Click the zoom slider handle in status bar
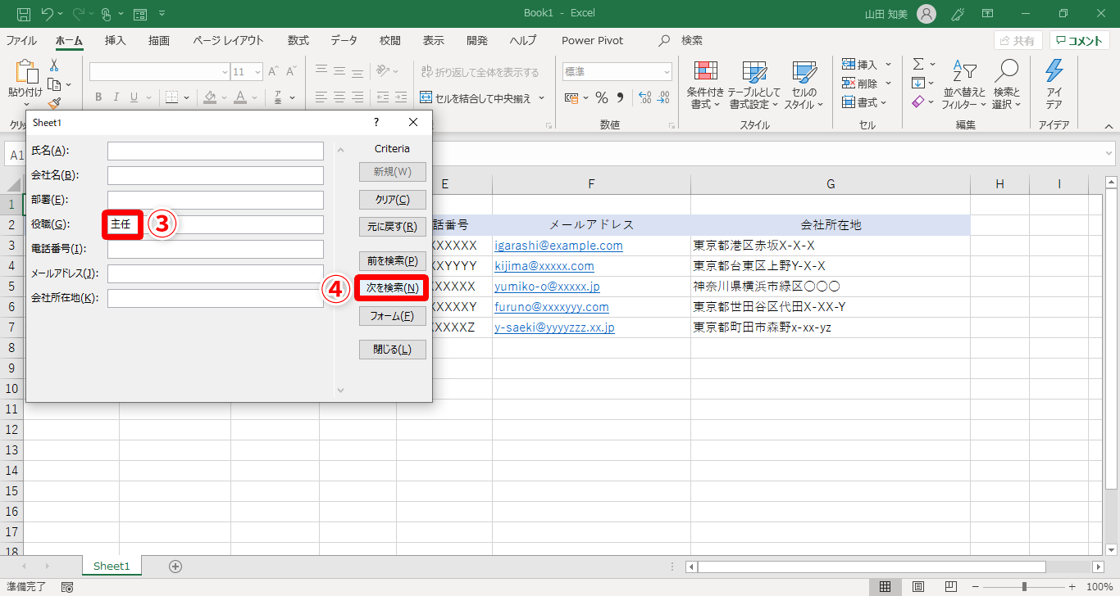This screenshot has width=1120, height=596. point(1024,587)
